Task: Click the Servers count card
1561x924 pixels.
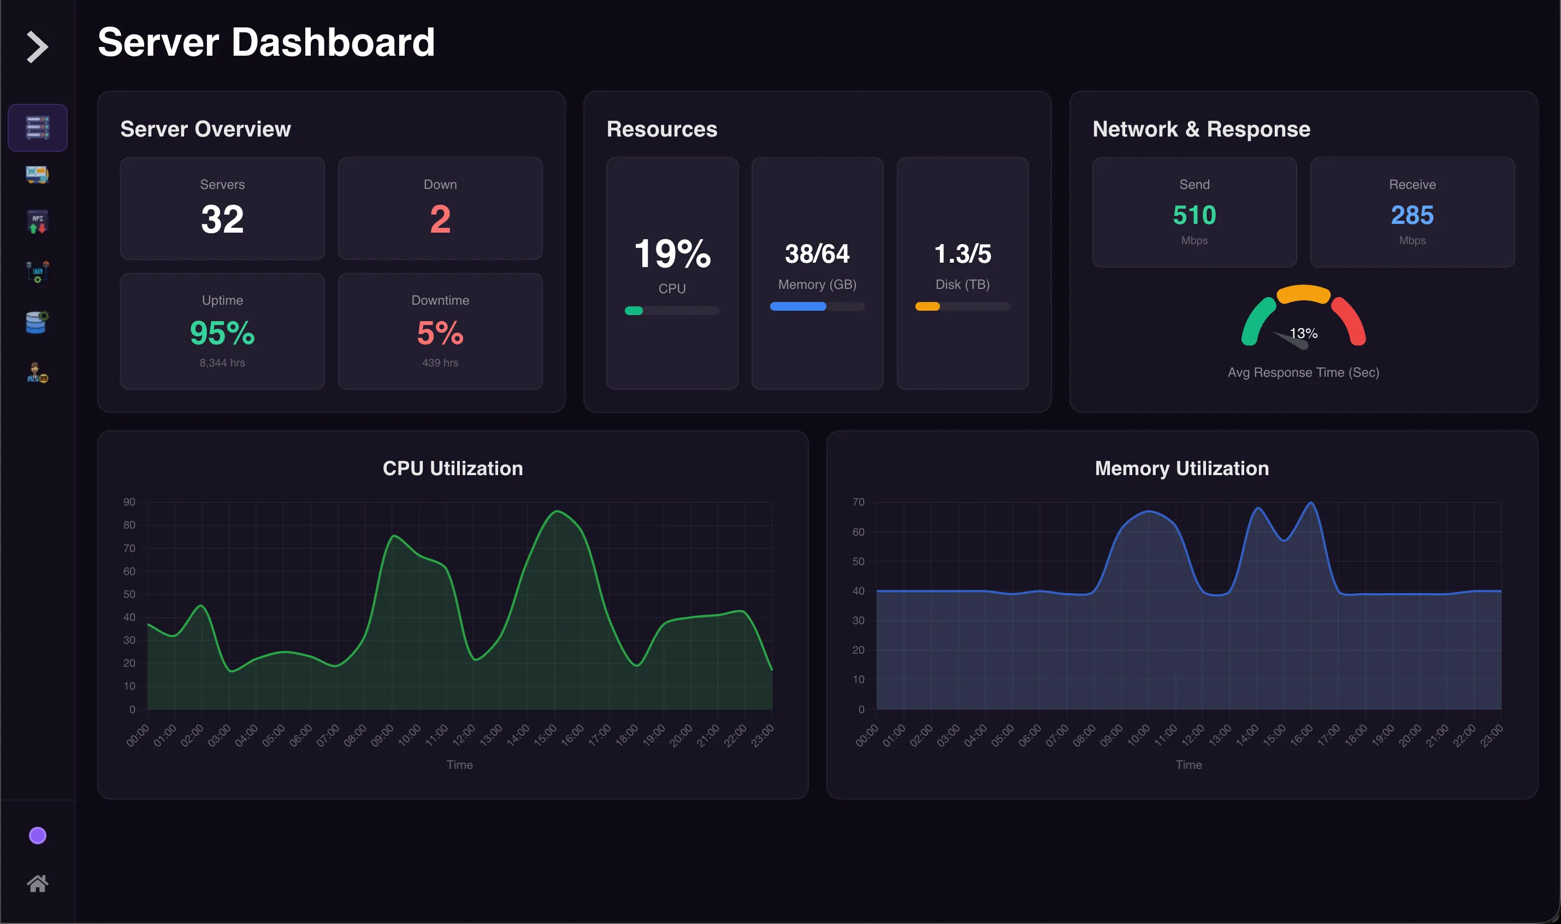Action: [x=222, y=209]
